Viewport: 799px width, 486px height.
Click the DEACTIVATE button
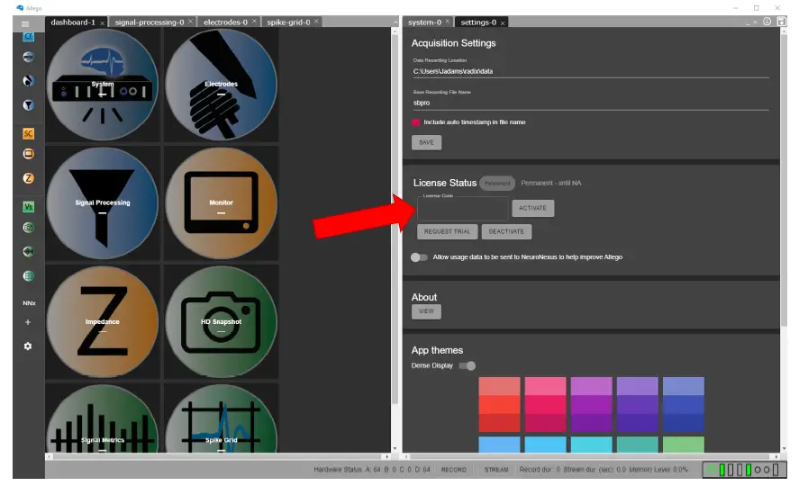[x=506, y=231]
